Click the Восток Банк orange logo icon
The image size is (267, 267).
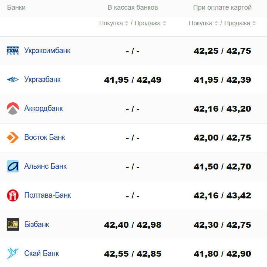[13, 137]
